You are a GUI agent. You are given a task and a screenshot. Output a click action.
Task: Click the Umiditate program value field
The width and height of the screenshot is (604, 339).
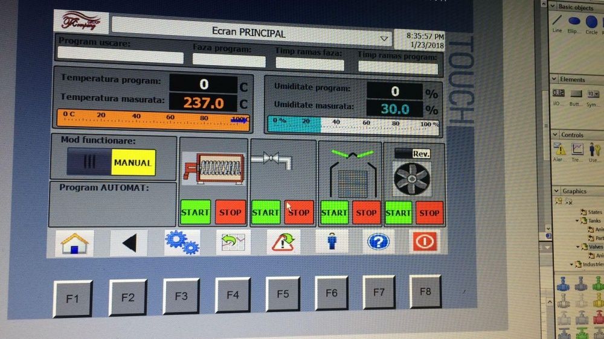(x=394, y=91)
